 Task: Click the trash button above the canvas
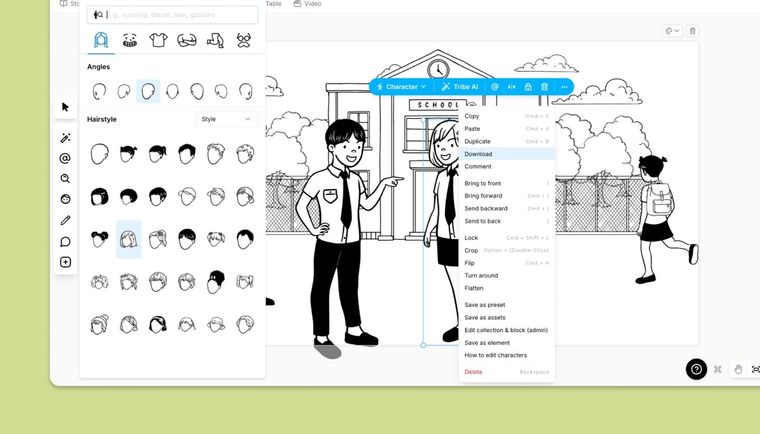tap(693, 31)
